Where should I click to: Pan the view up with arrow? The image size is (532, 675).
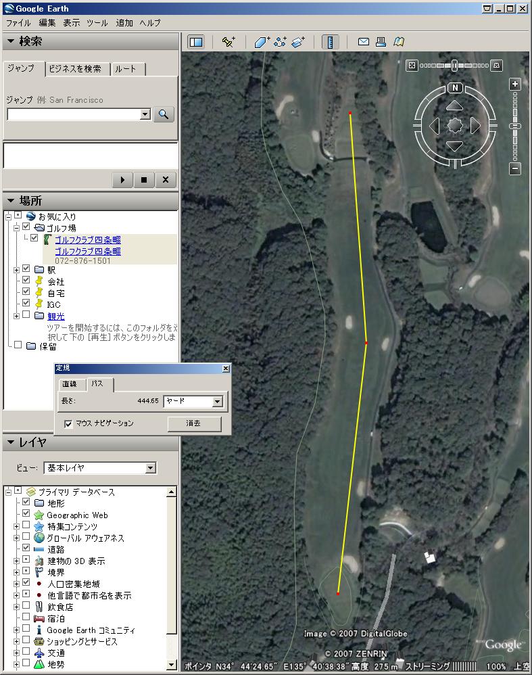(x=454, y=106)
